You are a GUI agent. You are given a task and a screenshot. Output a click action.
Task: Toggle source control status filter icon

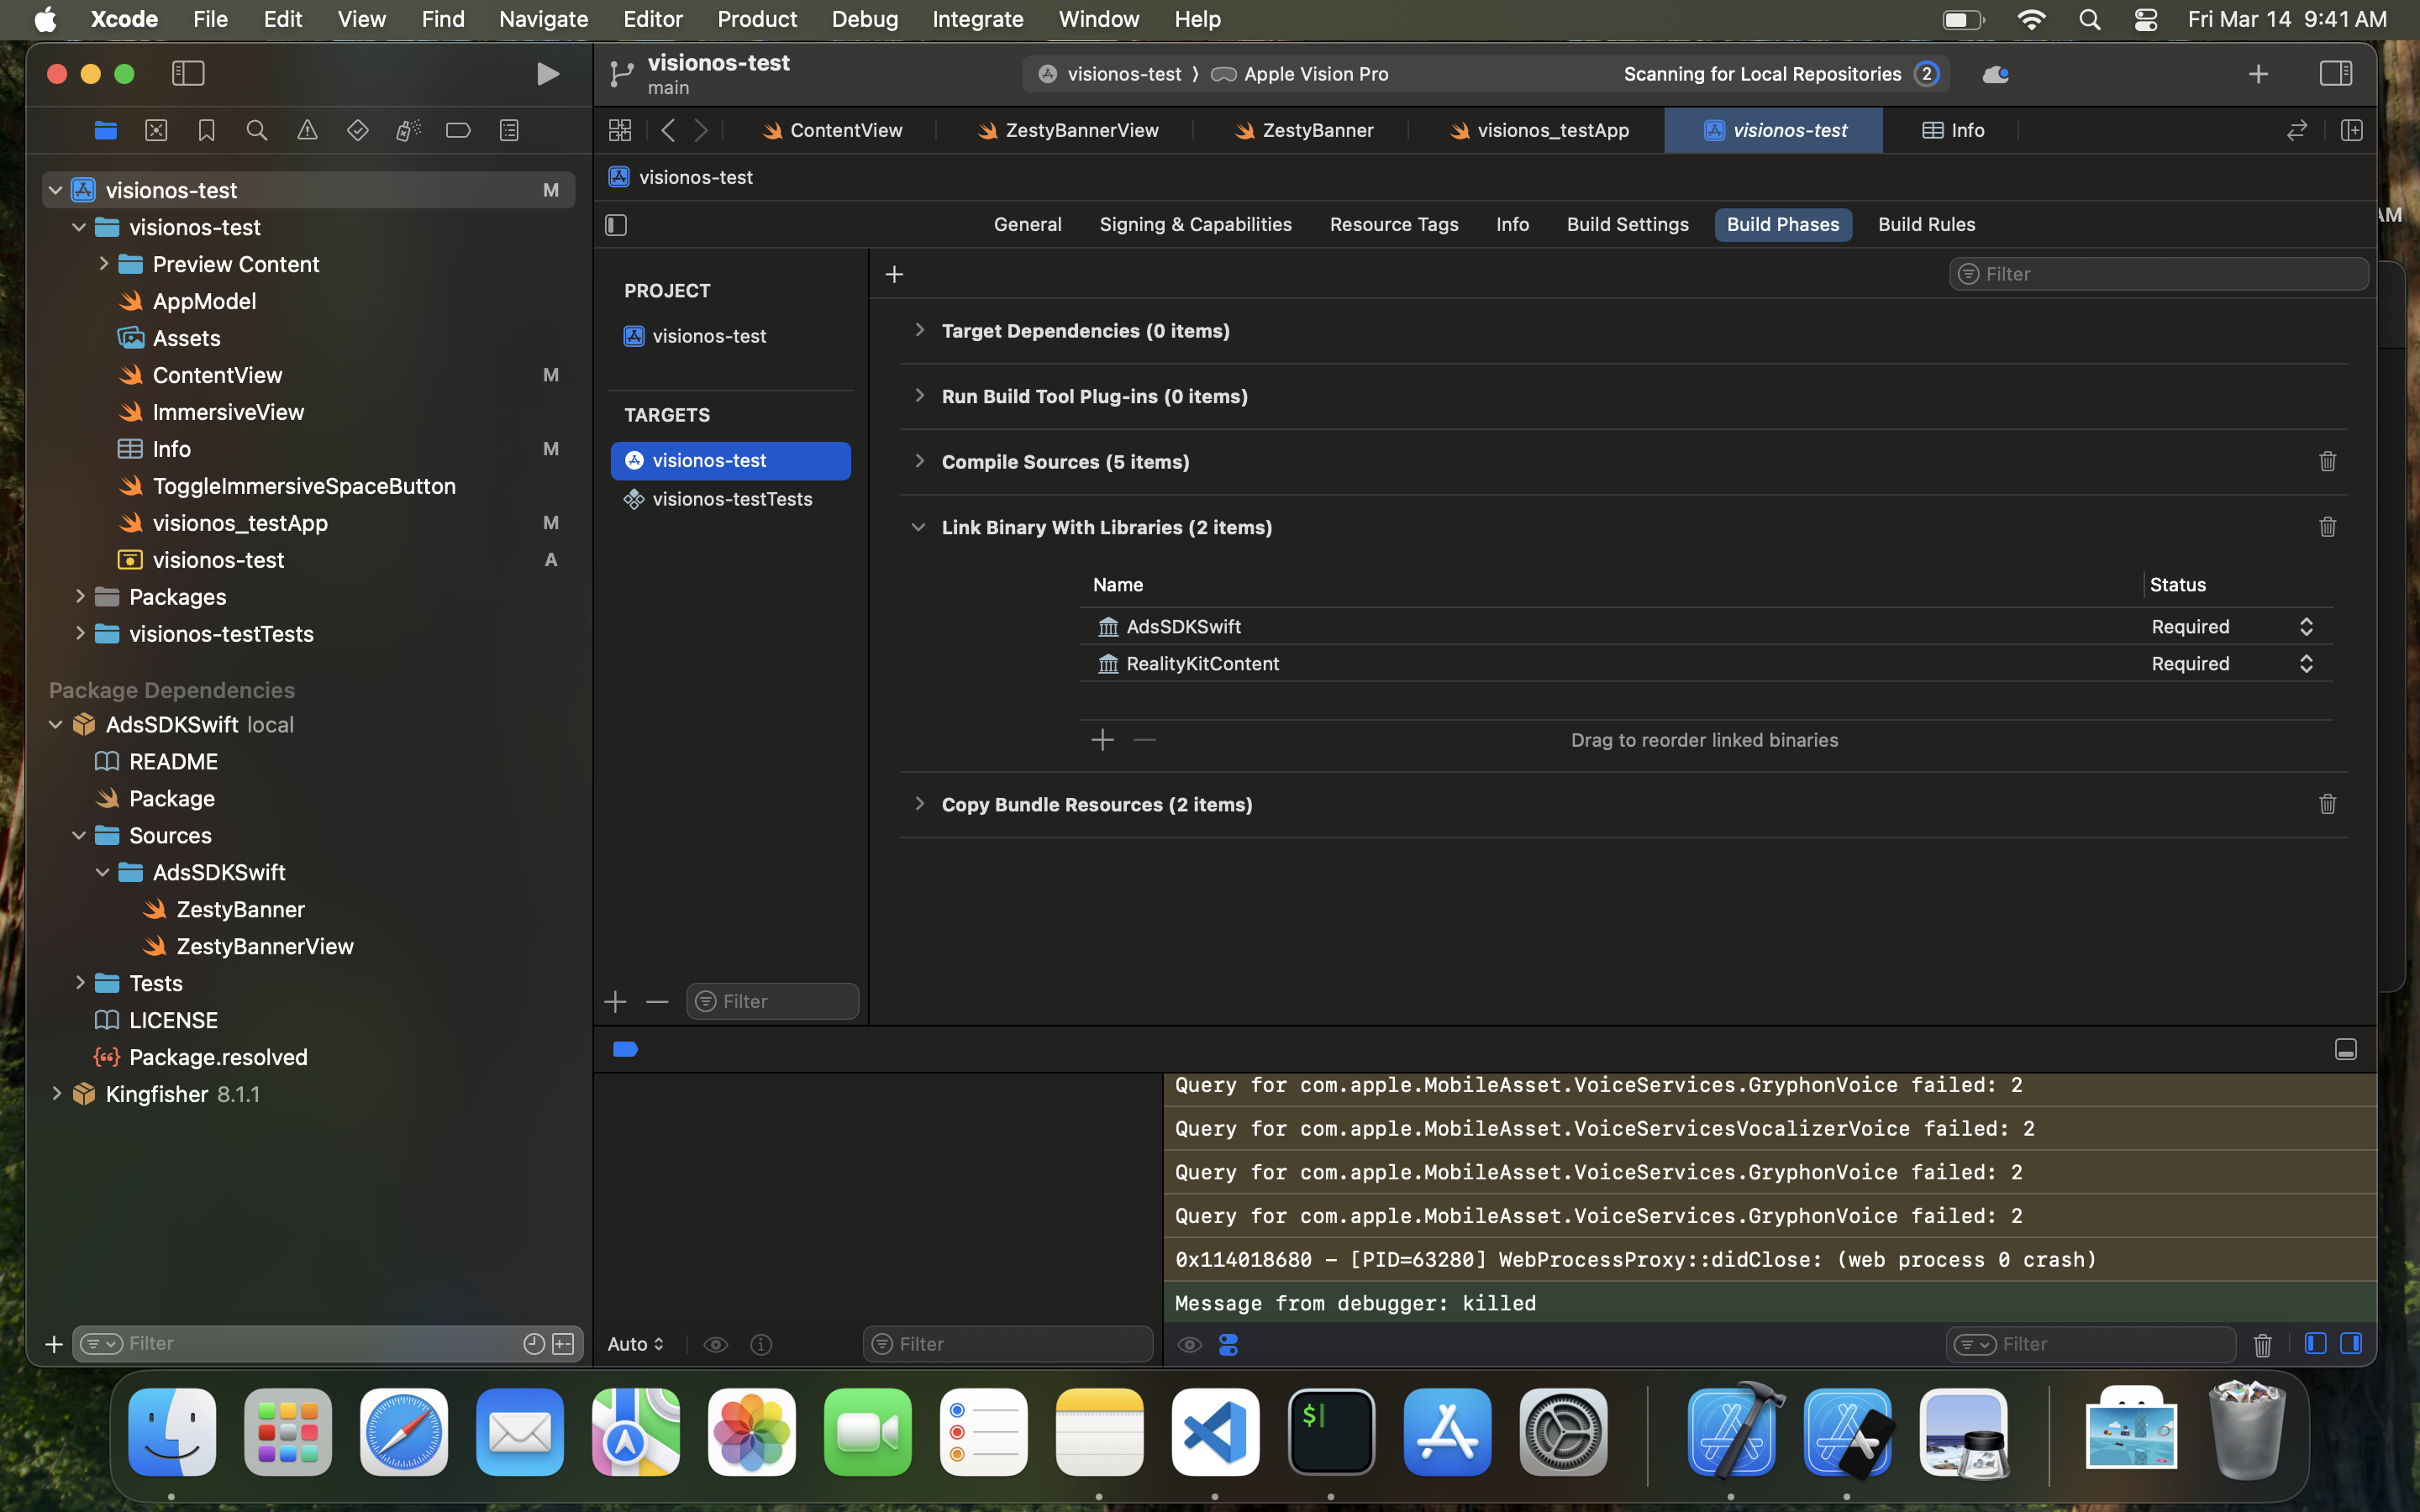click(563, 1344)
